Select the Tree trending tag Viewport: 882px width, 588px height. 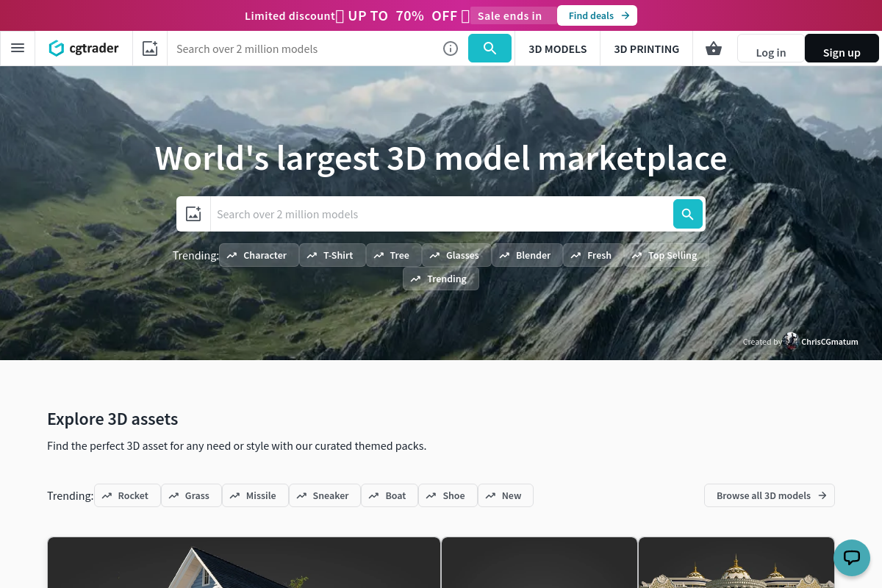(393, 255)
